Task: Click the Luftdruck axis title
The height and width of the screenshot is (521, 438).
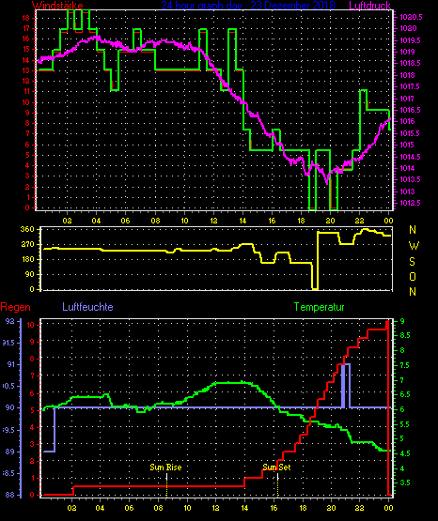Action: (369, 5)
